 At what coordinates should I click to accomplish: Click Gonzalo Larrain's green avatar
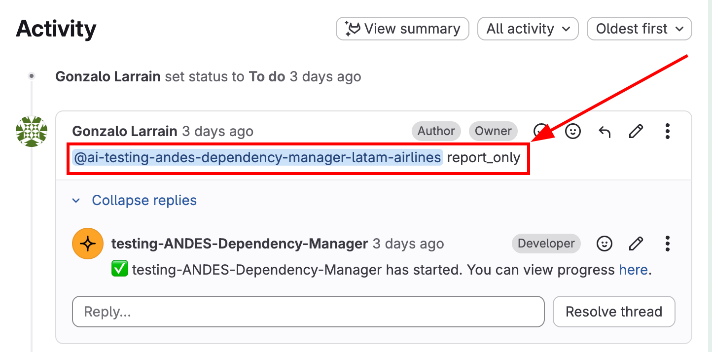(32, 132)
